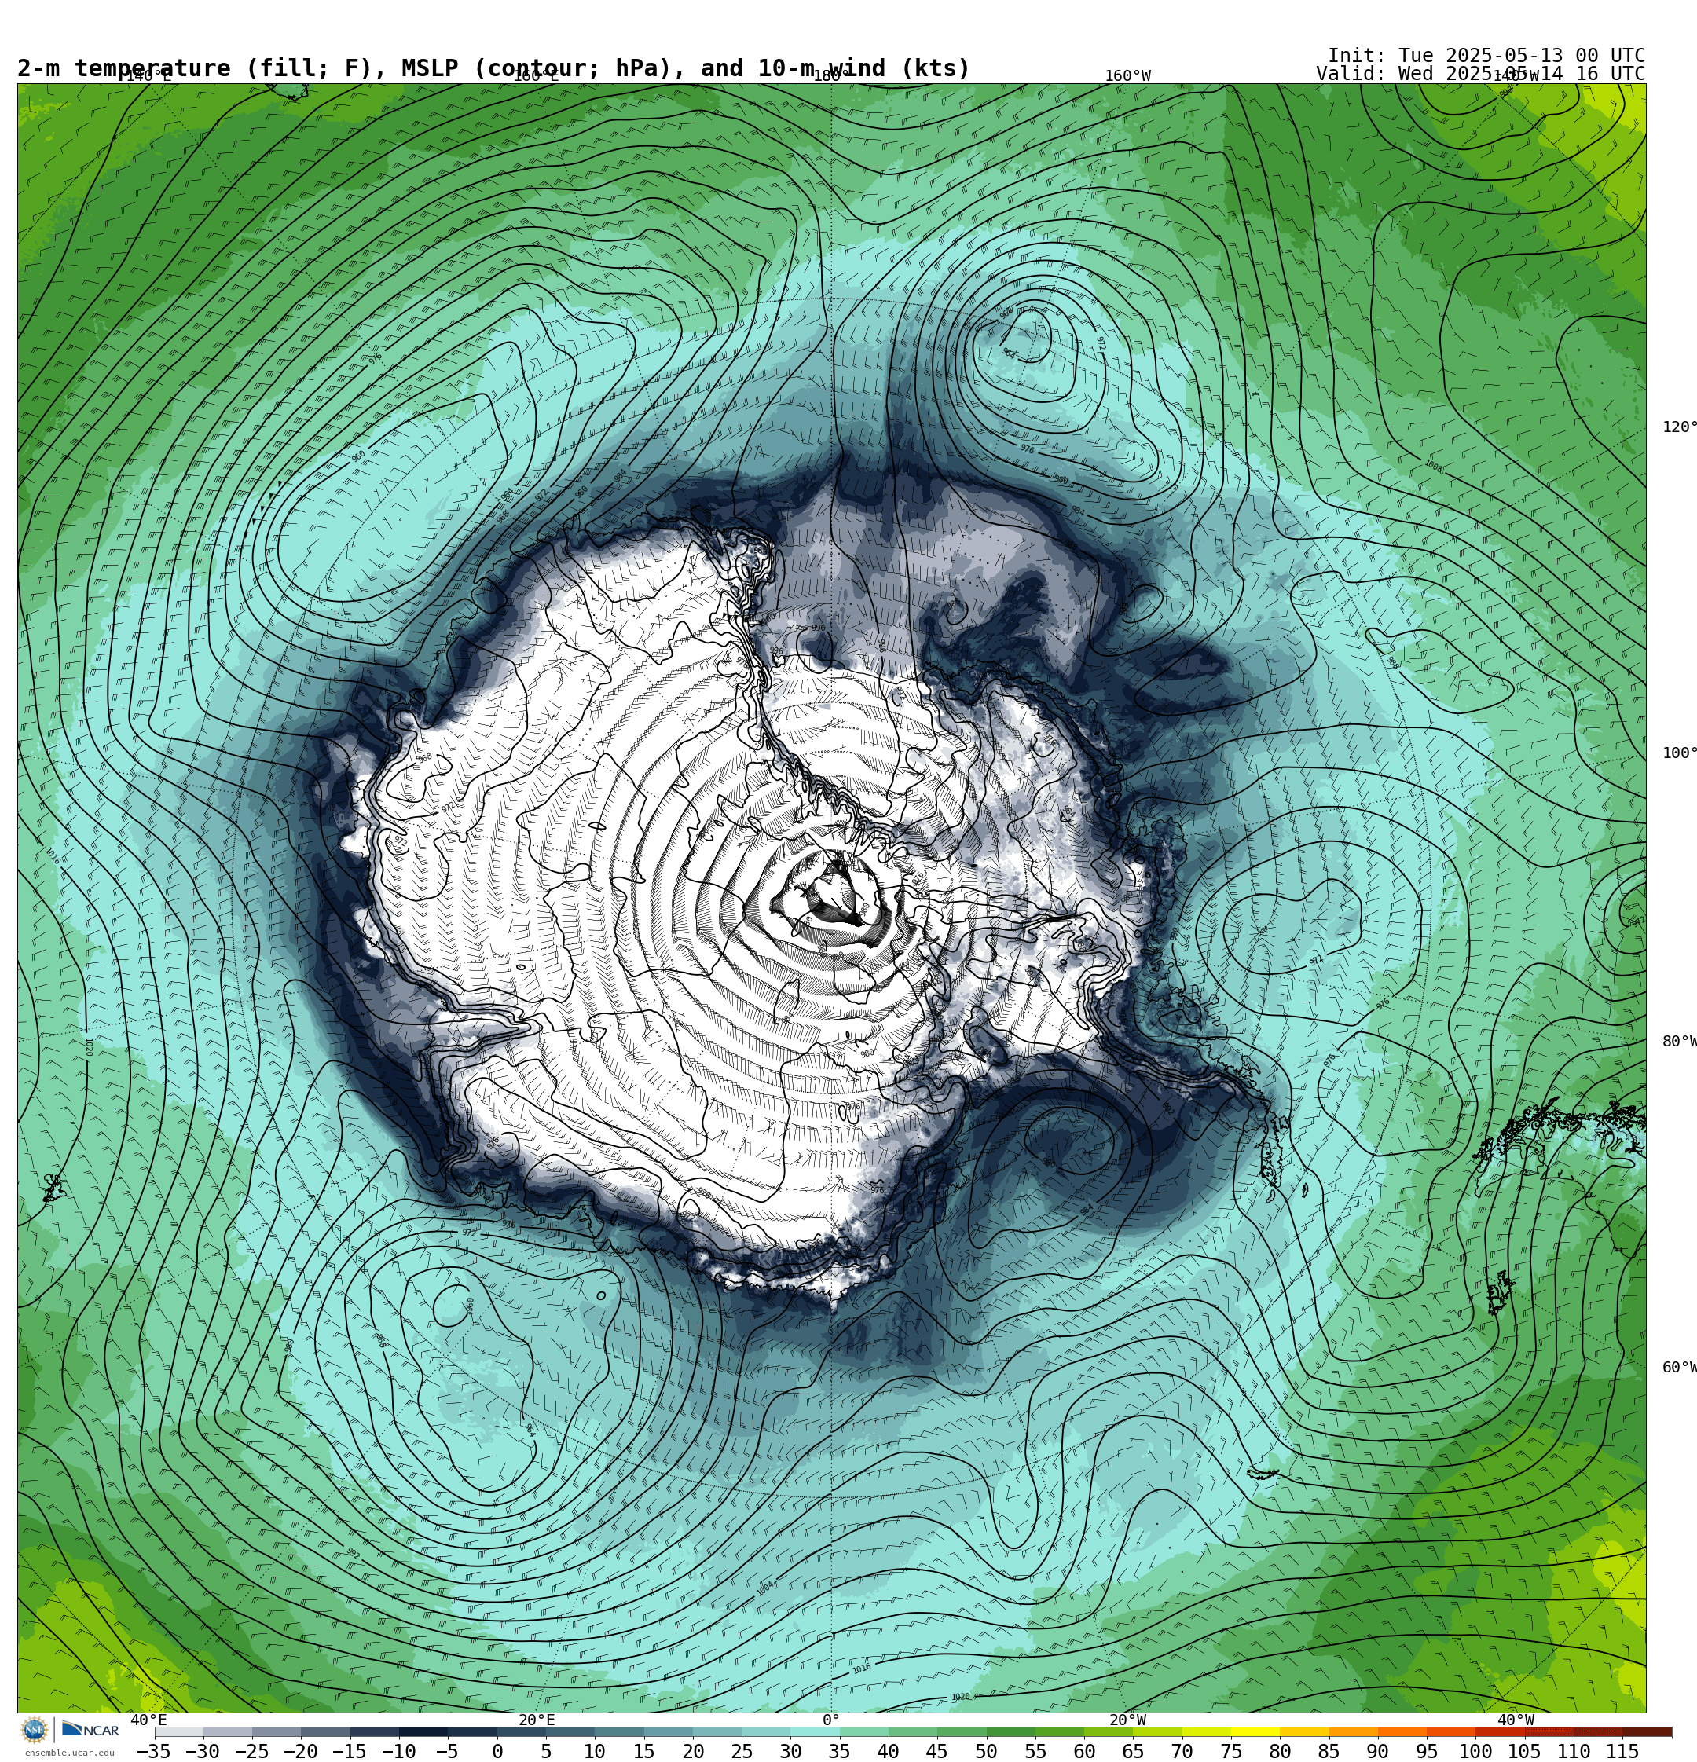Click the NSF logo

(34, 1730)
